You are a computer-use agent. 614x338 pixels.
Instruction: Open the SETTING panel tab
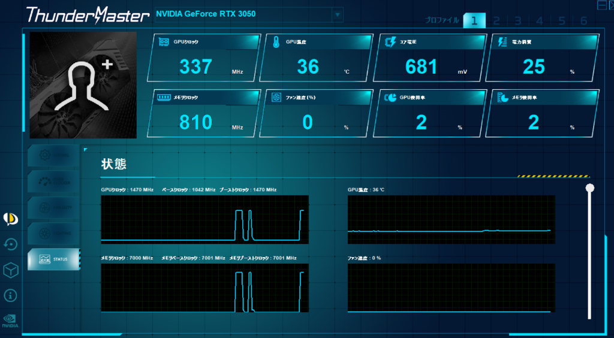pos(53,155)
